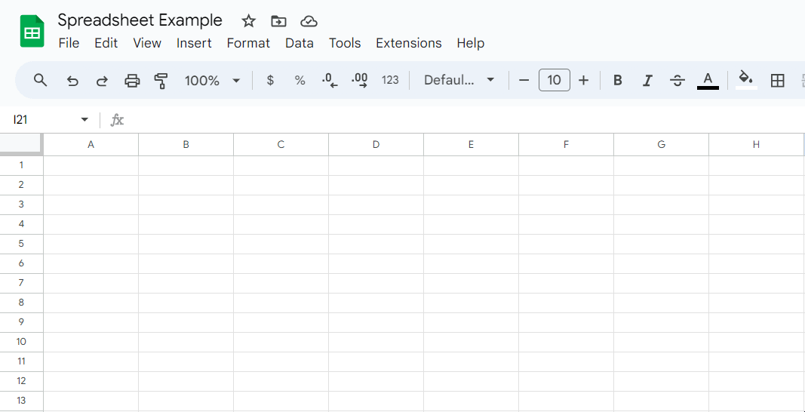805x412 pixels.
Task: Click the redo arrow icon
Action: pos(102,81)
